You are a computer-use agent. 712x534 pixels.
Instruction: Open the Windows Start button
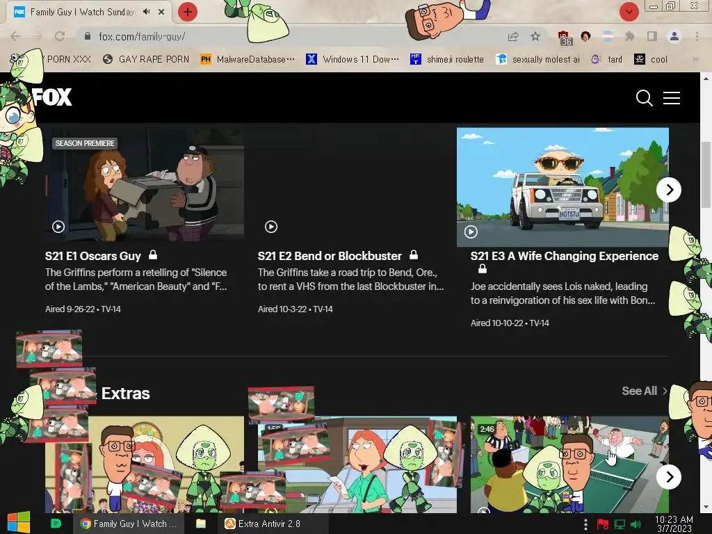(18, 523)
